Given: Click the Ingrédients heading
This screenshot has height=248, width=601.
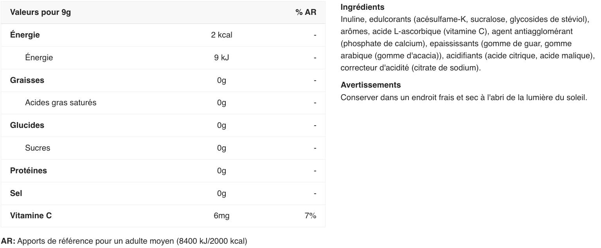Looking at the screenshot, I should 362,7.
